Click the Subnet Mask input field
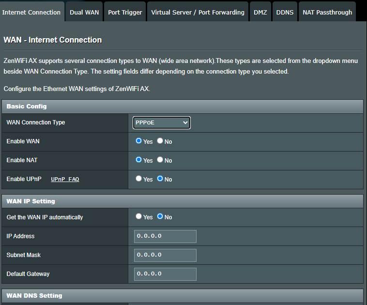Viewport: 367px width, 305px height. (x=165, y=255)
